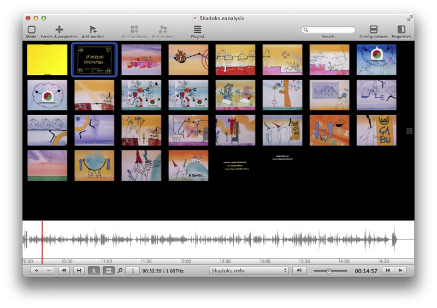The width and height of the screenshot is (437, 308).
Task: Click the 4:00 mark on the time ruler
Action: coord(345,261)
